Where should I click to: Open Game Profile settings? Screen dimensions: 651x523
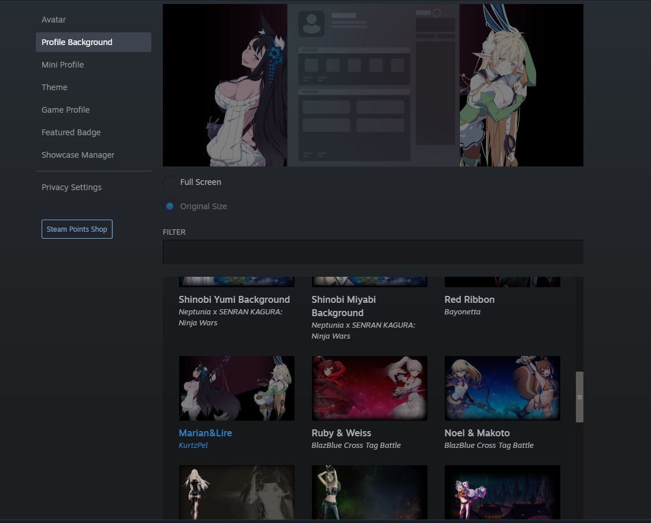pyautogui.click(x=66, y=110)
